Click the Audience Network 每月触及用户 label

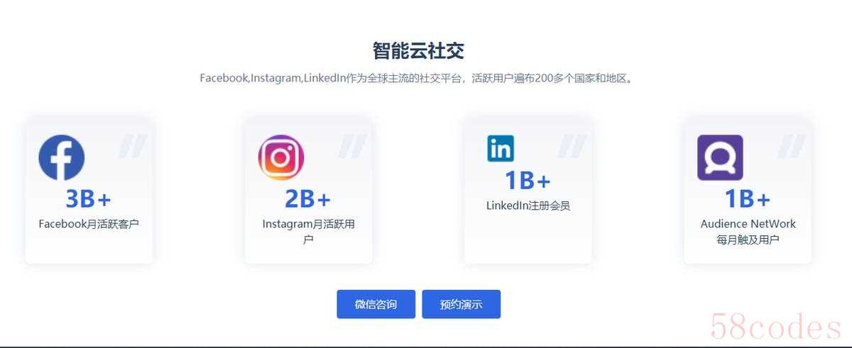pyautogui.click(x=748, y=232)
